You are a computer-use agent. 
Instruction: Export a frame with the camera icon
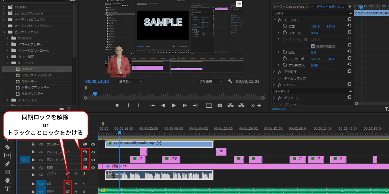(x=220, y=105)
